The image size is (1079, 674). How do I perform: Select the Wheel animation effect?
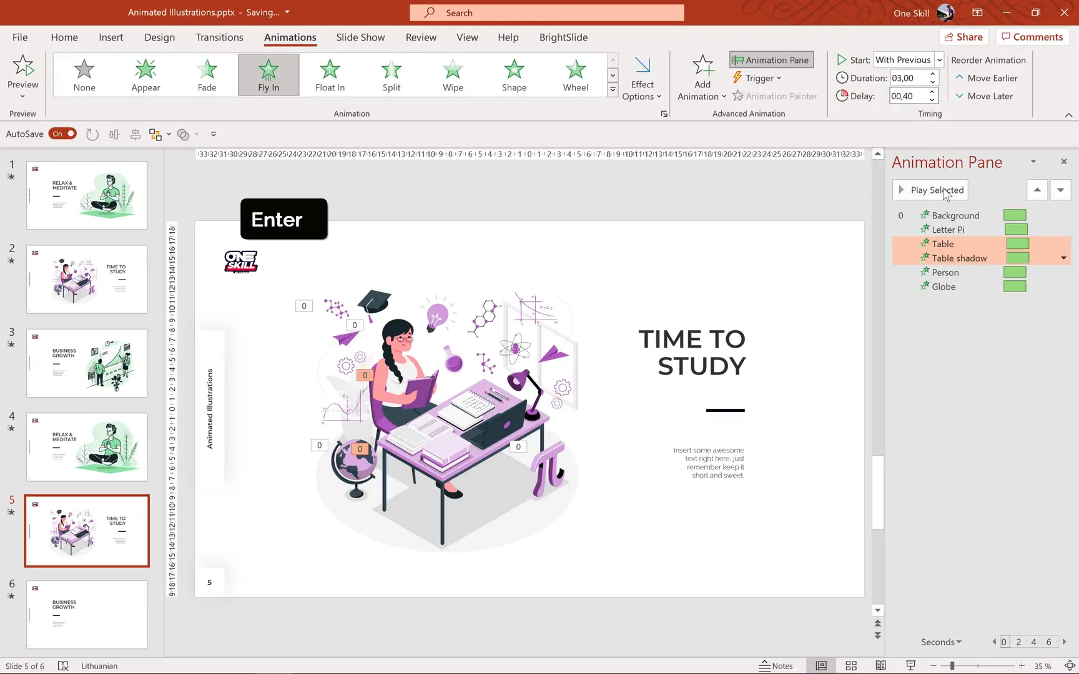[x=574, y=75]
